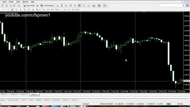This screenshot has height=107, width=190.
Task: Select the active GOLD,H1 chart tab
Action: [x=34, y=95]
